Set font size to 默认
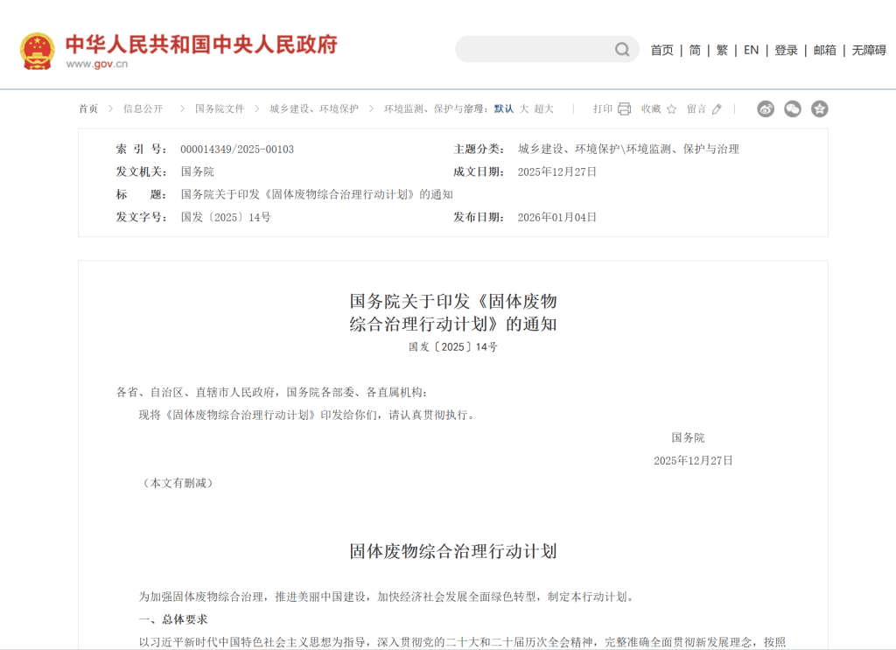The width and height of the screenshot is (896, 650). (x=504, y=109)
